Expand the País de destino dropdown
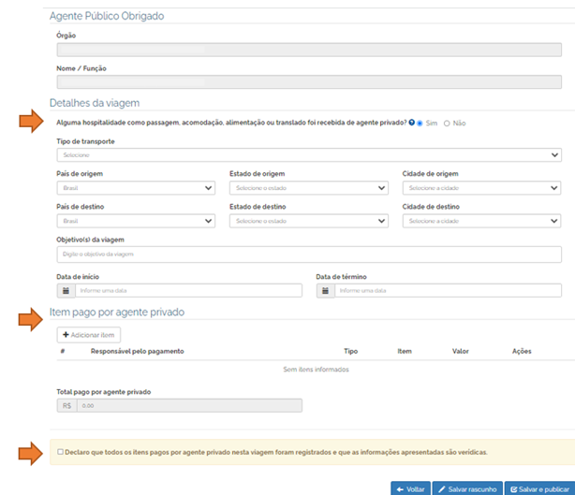Image resolution: width=575 pixels, height=495 pixels. click(136, 221)
